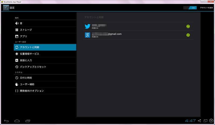Screen dimensions: 215x125
Task: Open 位置情報サービス settings
Action: (x=45, y=54)
